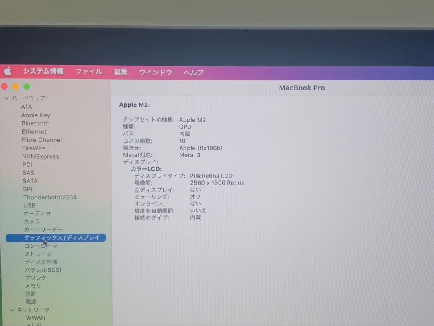This screenshot has height=326, width=434.
Task: Select カメラ in the hardware list
Action: tap(31, 221)
